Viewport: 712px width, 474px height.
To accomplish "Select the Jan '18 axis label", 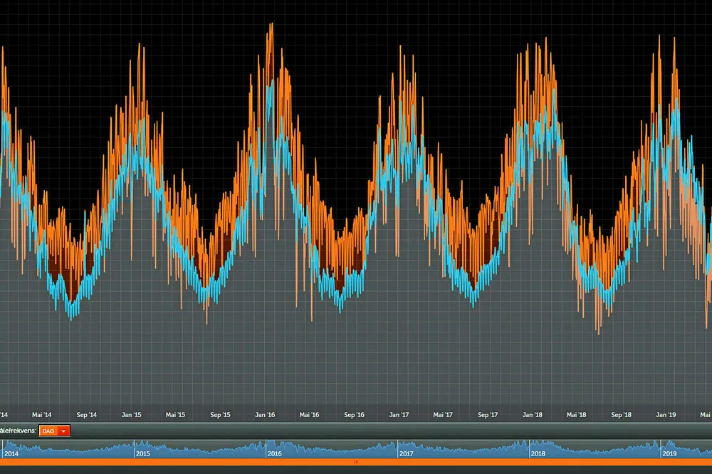I will [533, 415].
